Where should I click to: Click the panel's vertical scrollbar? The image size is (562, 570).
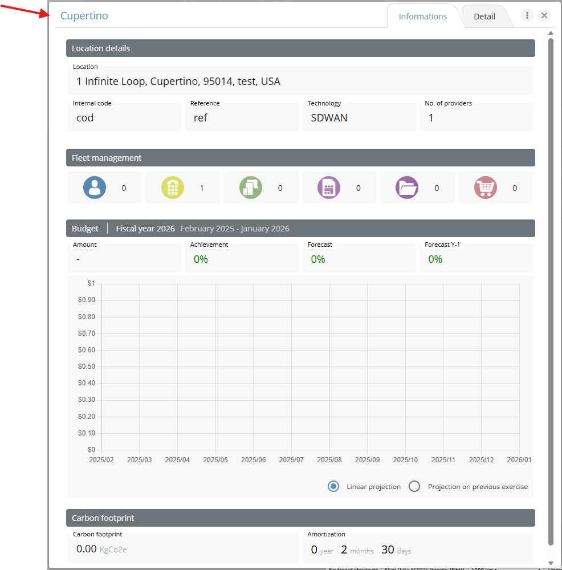coord(551,285)
